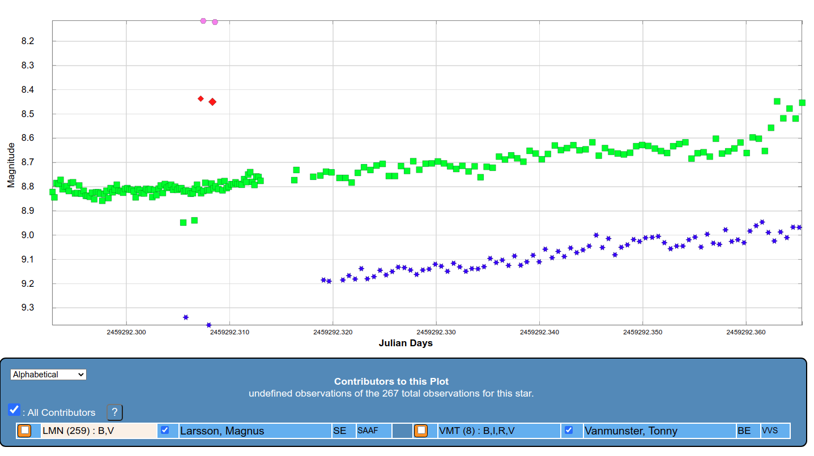The height and width of the screenshot is (456, 814).
Task: Click the Julian Days axis title
Action: [406, 343]
